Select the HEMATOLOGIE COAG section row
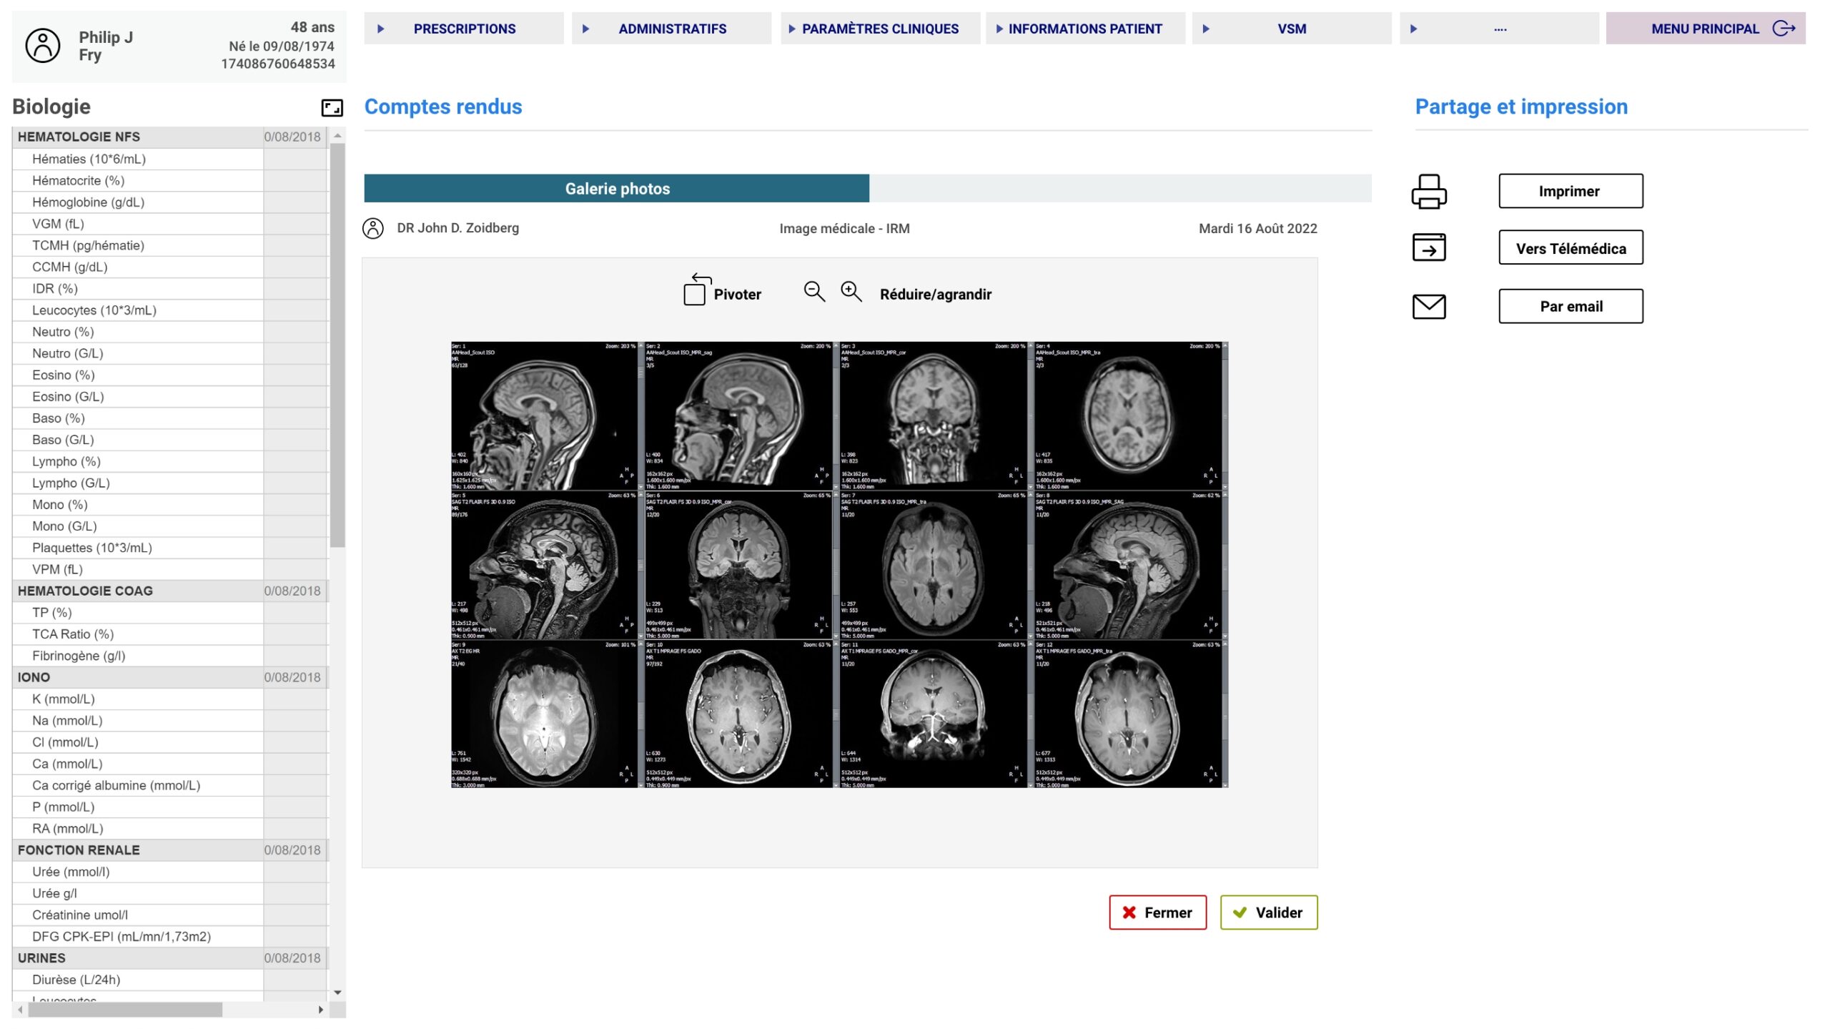This screenshot has height=1029, width=1830. tap(136, 591)
